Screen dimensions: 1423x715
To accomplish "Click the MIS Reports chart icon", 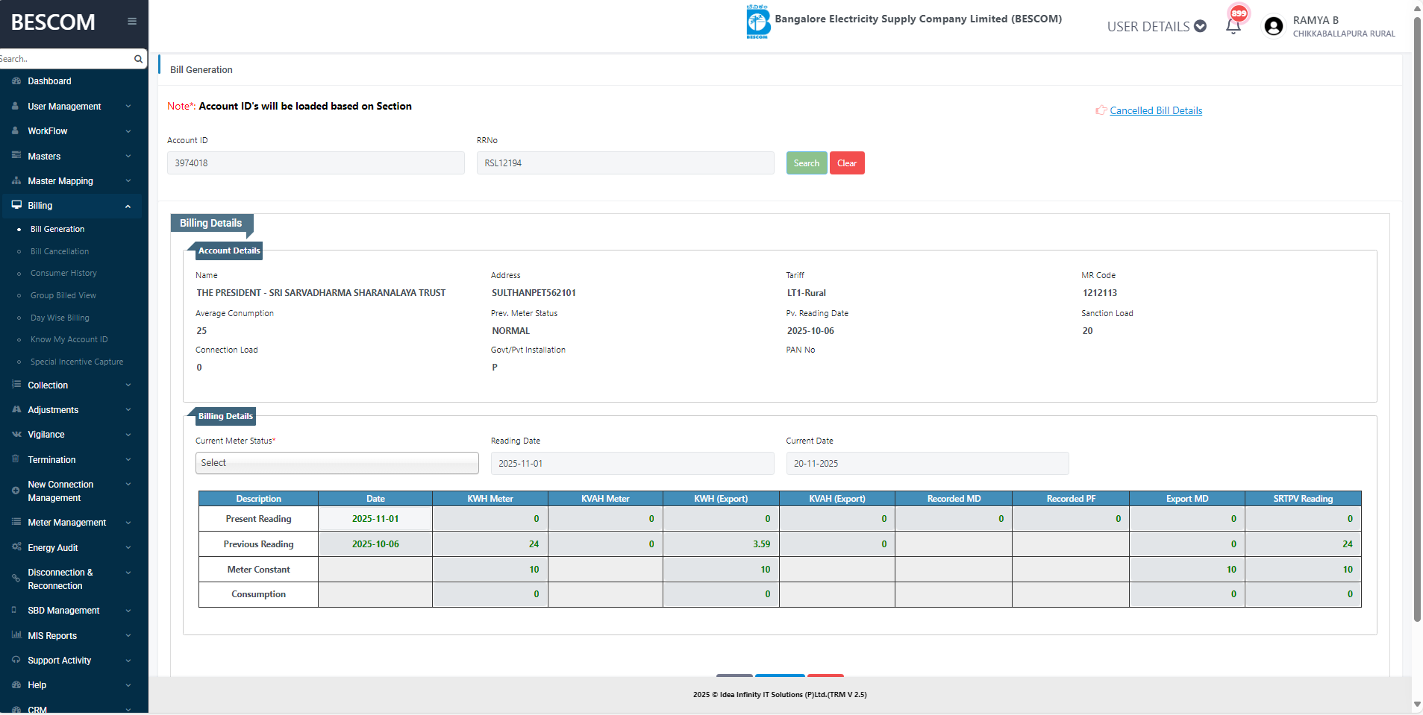I will pos(16,635).
